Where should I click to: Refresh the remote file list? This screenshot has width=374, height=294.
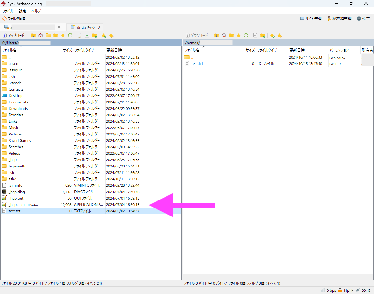(x=246, y=35)
